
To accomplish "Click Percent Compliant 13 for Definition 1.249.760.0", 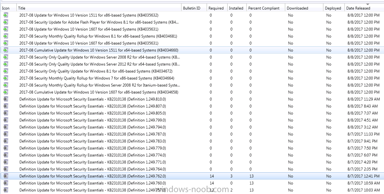I will point(251,183).
